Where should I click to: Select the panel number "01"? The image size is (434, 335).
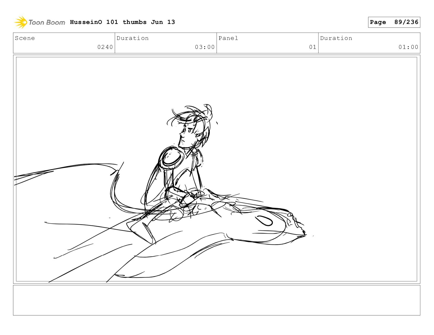(x=312, y=47)
